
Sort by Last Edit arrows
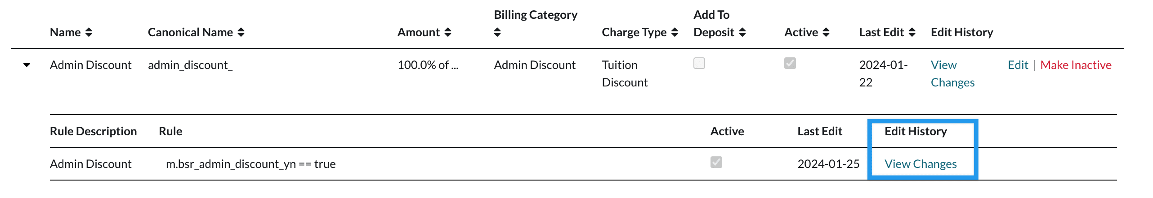(912, 32)
